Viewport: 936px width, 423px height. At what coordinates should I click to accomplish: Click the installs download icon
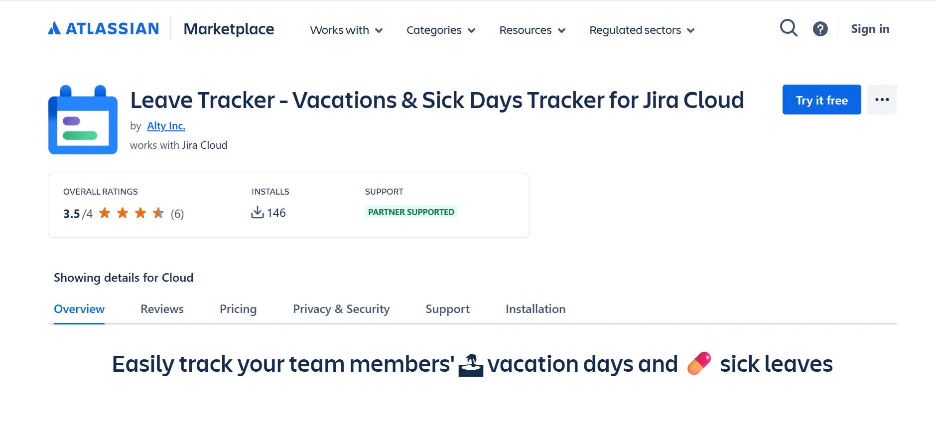pyautogui.click(x=257, y=212)
